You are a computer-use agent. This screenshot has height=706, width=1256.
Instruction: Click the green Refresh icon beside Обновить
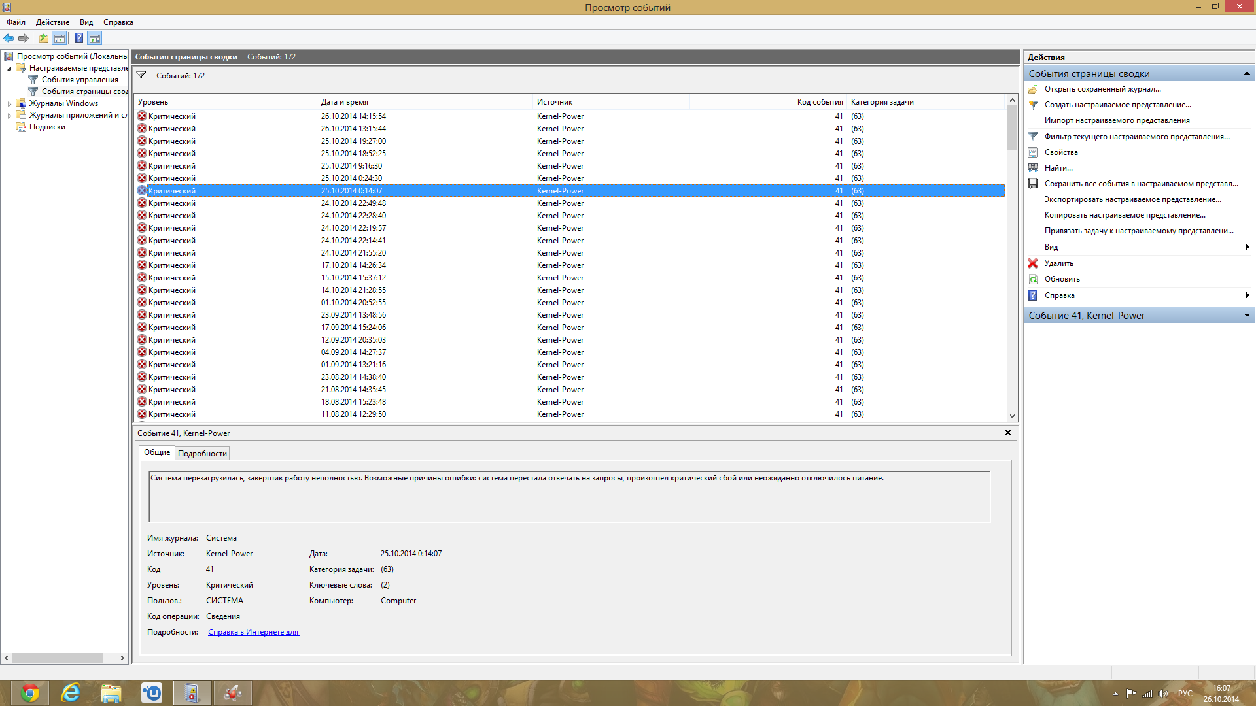pos(1033,279)
